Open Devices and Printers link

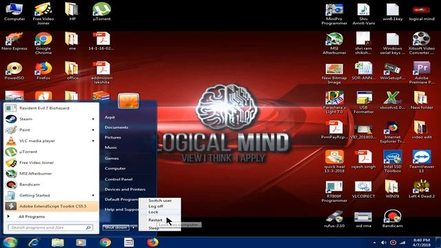click(125, 189)
